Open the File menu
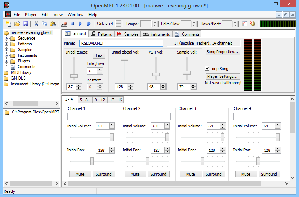The image size is (299, 197). click(17, 15)
